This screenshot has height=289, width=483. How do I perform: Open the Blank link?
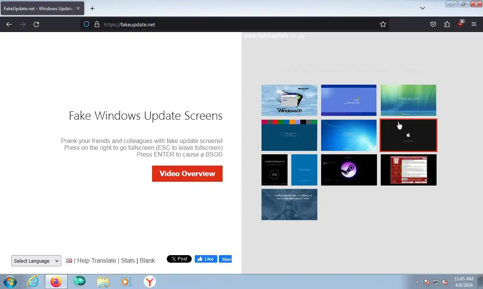coord(147,260)
